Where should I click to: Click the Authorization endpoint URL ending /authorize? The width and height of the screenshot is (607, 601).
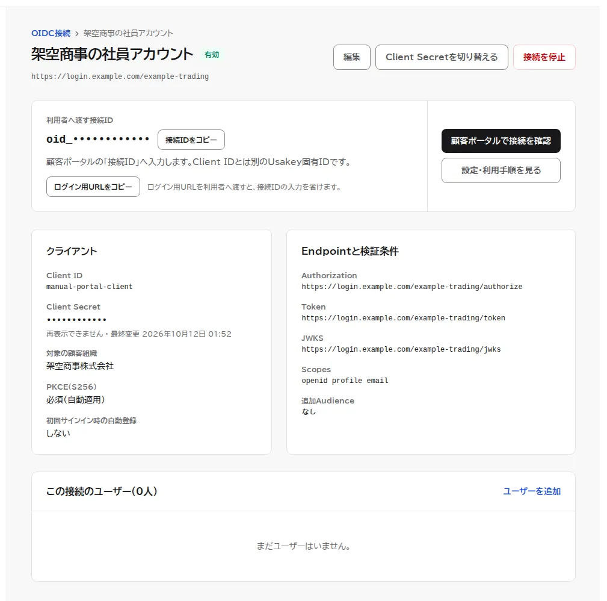pos(412,287)
